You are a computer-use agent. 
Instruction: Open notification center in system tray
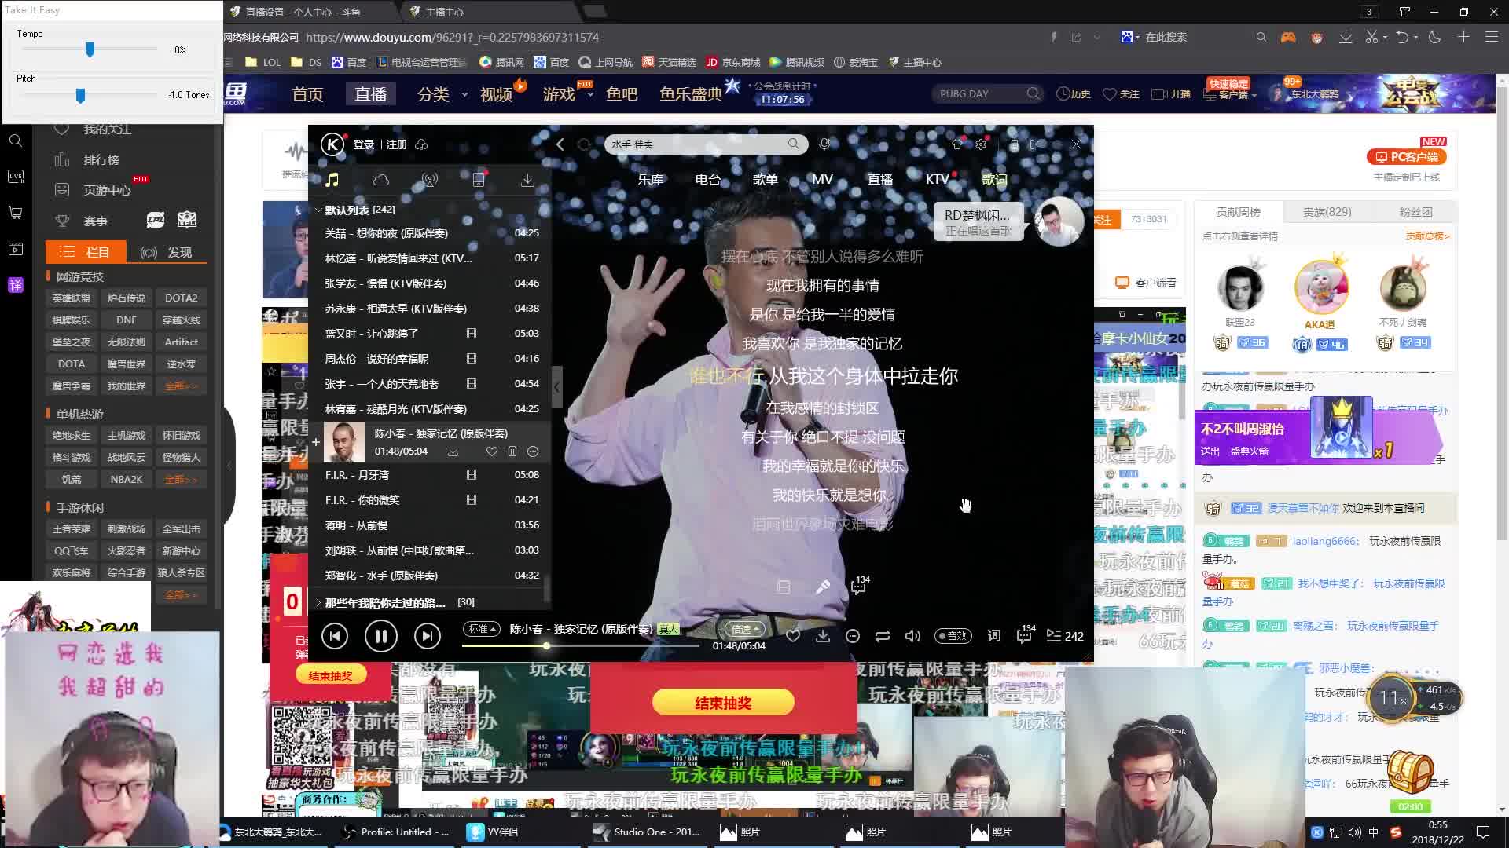click(1483, 832)
